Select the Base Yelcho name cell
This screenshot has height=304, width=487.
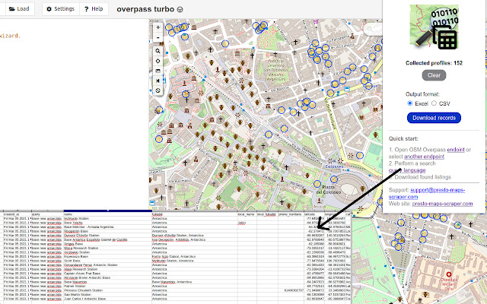(x=108, y=223)
